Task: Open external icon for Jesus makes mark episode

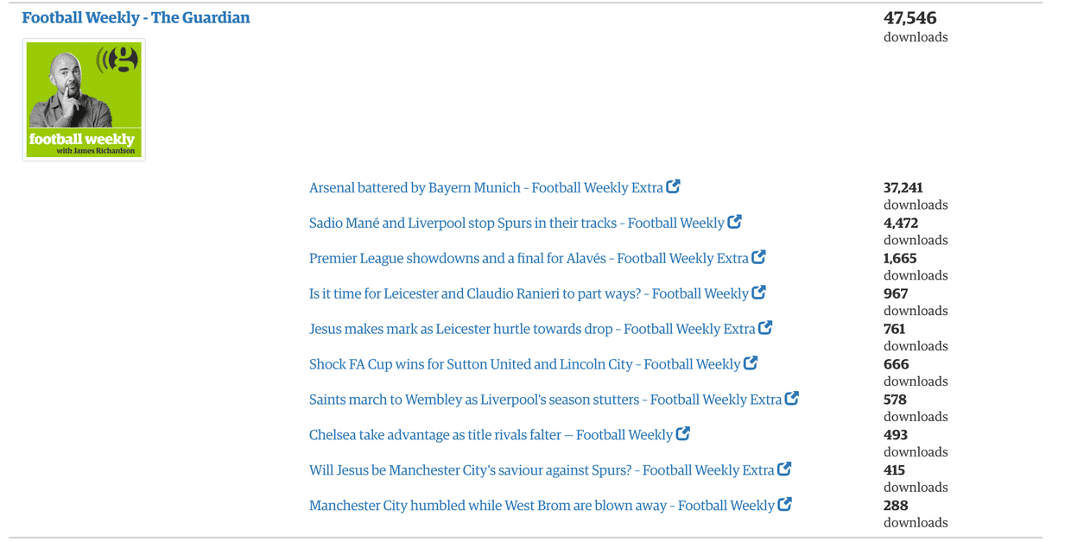Action: point(766,328)
